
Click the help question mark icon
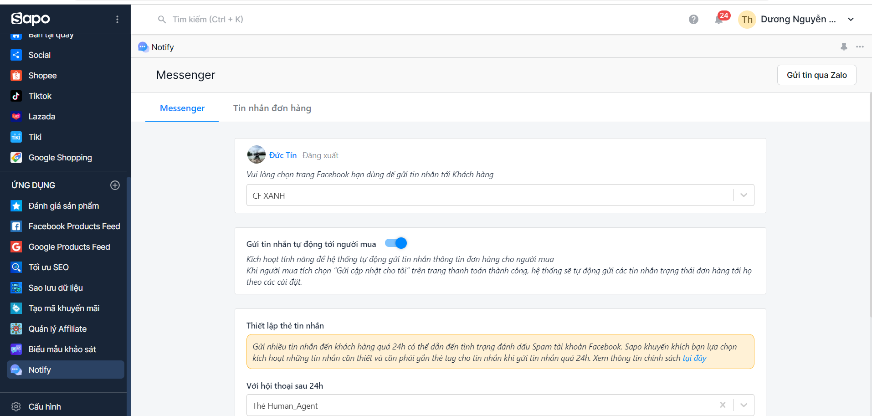click(x=693, y=20)
